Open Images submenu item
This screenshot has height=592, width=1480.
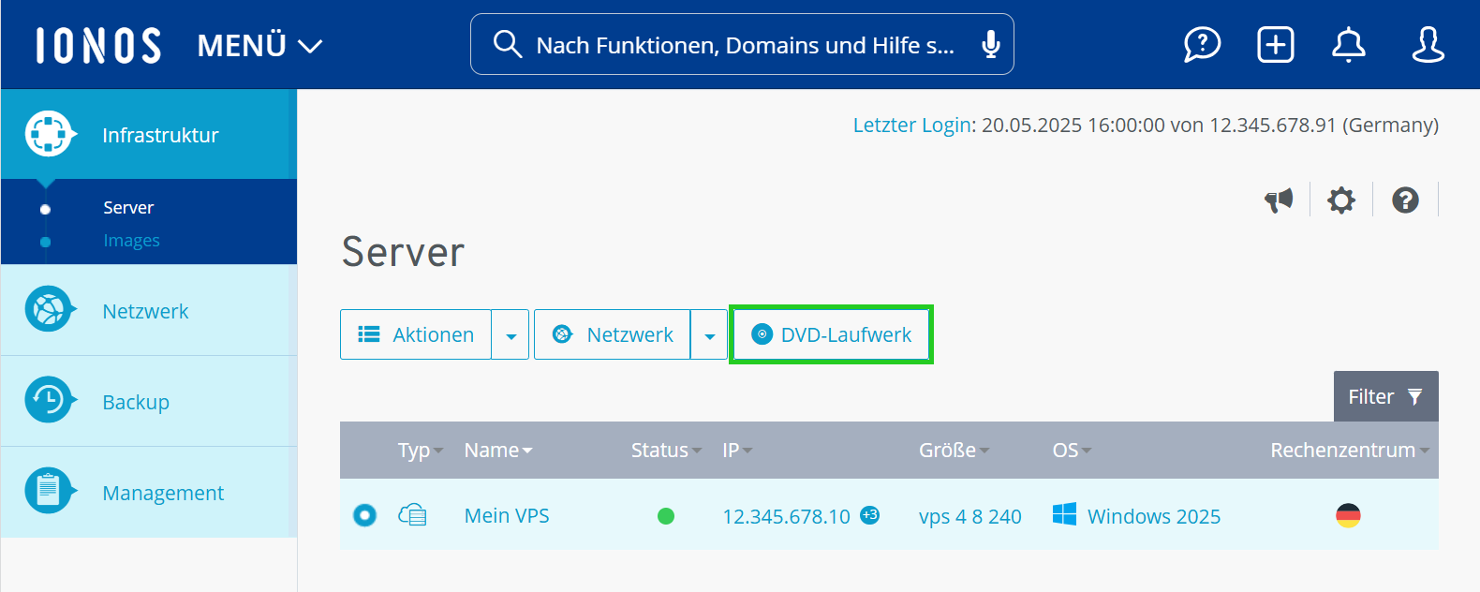[131, 241]
